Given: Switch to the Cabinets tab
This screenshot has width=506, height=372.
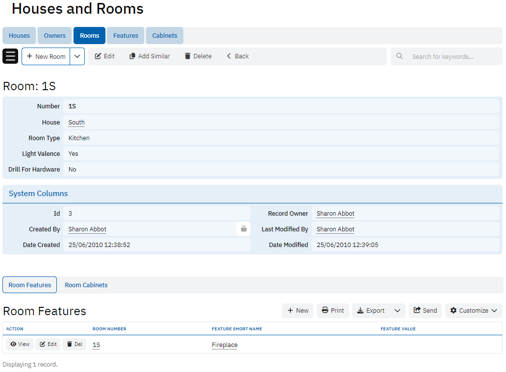Looking at the screenshot, I should point(165,36).
